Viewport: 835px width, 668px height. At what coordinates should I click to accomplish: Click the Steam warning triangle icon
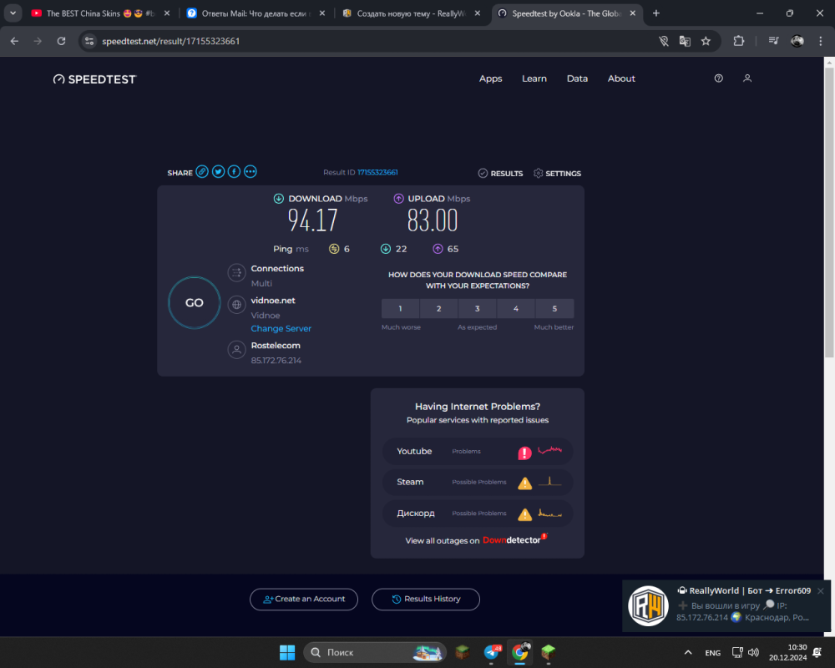point(524,483)
